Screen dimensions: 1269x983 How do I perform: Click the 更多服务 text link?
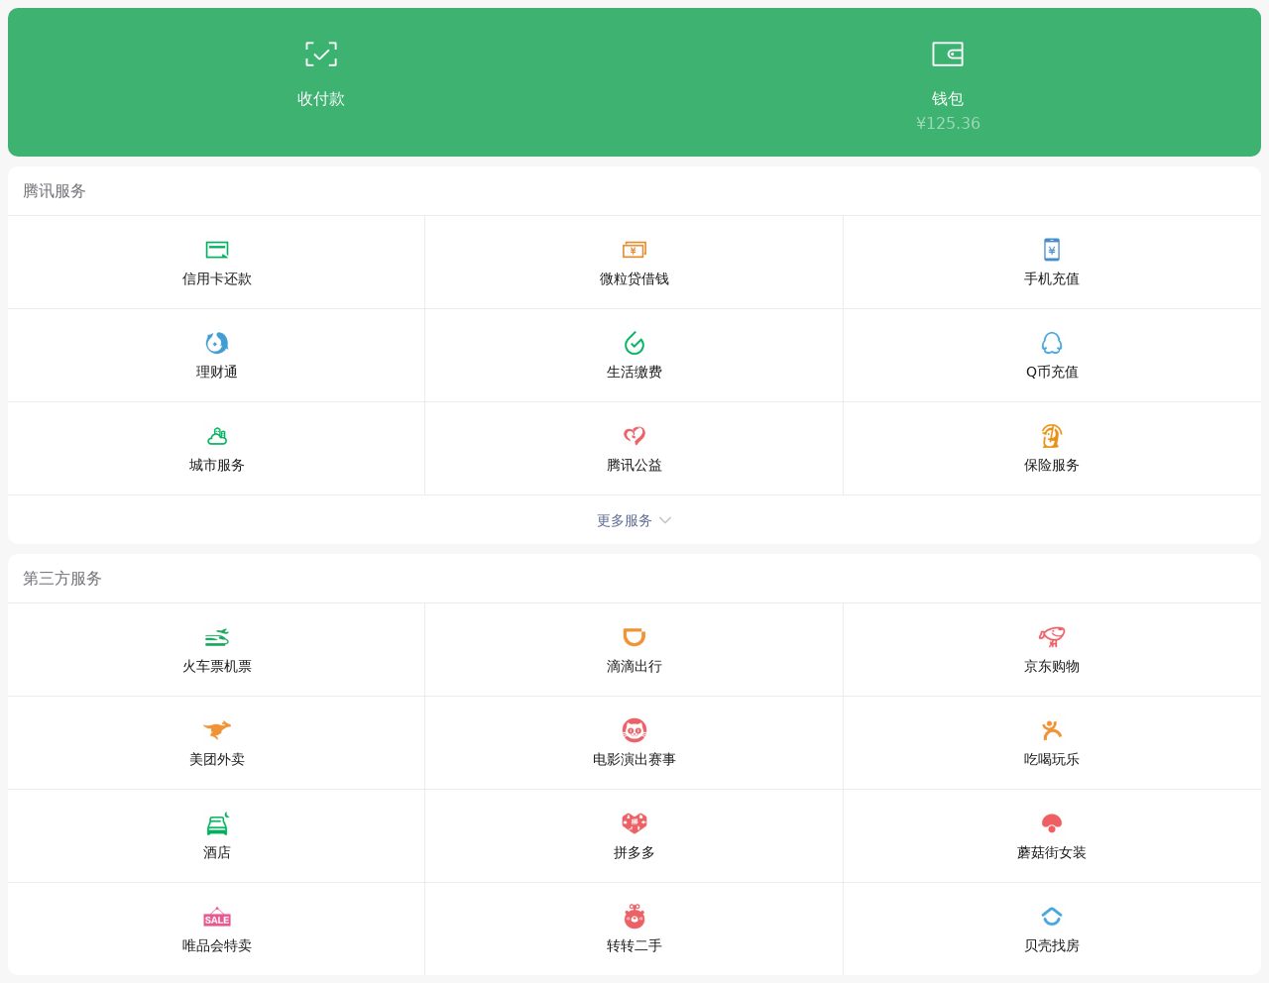[625, 520]
